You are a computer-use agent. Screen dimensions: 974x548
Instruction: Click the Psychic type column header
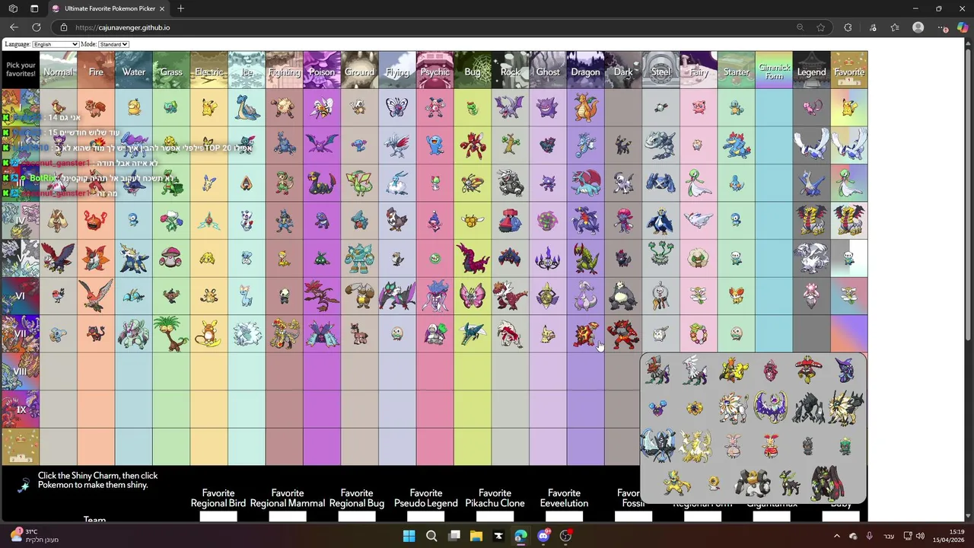[435, 70]
